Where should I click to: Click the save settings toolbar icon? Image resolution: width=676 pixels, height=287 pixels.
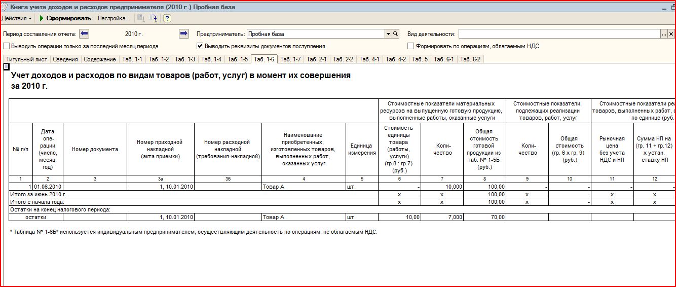[x=153, y=18]
